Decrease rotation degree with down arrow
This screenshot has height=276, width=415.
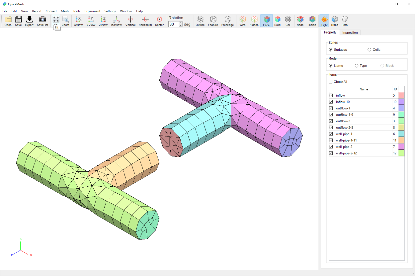pyautogui.click(x=181, y=25)
